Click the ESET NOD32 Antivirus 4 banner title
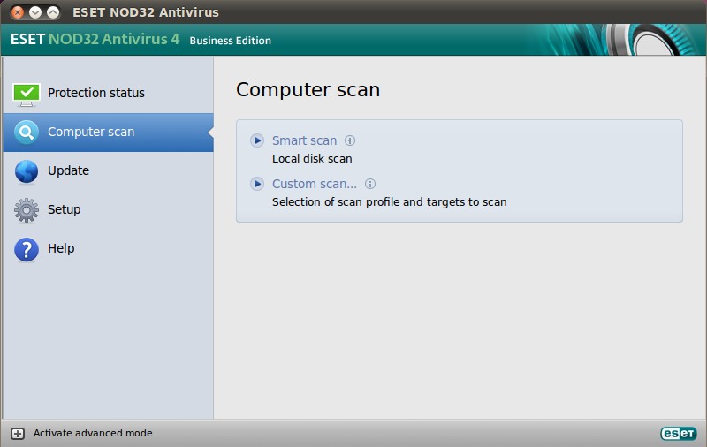The image size is (707, 447). (x=95, y=39)
